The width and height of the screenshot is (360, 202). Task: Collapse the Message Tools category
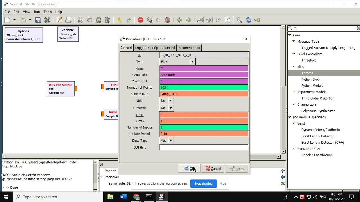(x=294, y=42)
